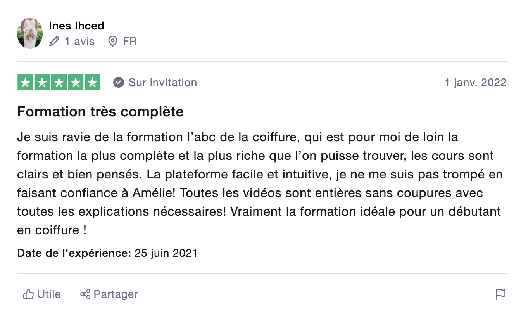521x315 pixels.
Task: Click the thumbs-up icon to mark useful
Action: 28,294
